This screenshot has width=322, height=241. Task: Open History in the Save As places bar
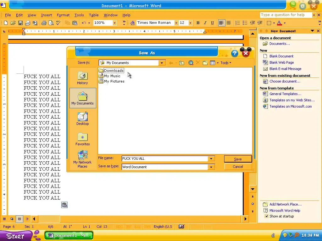83,78
